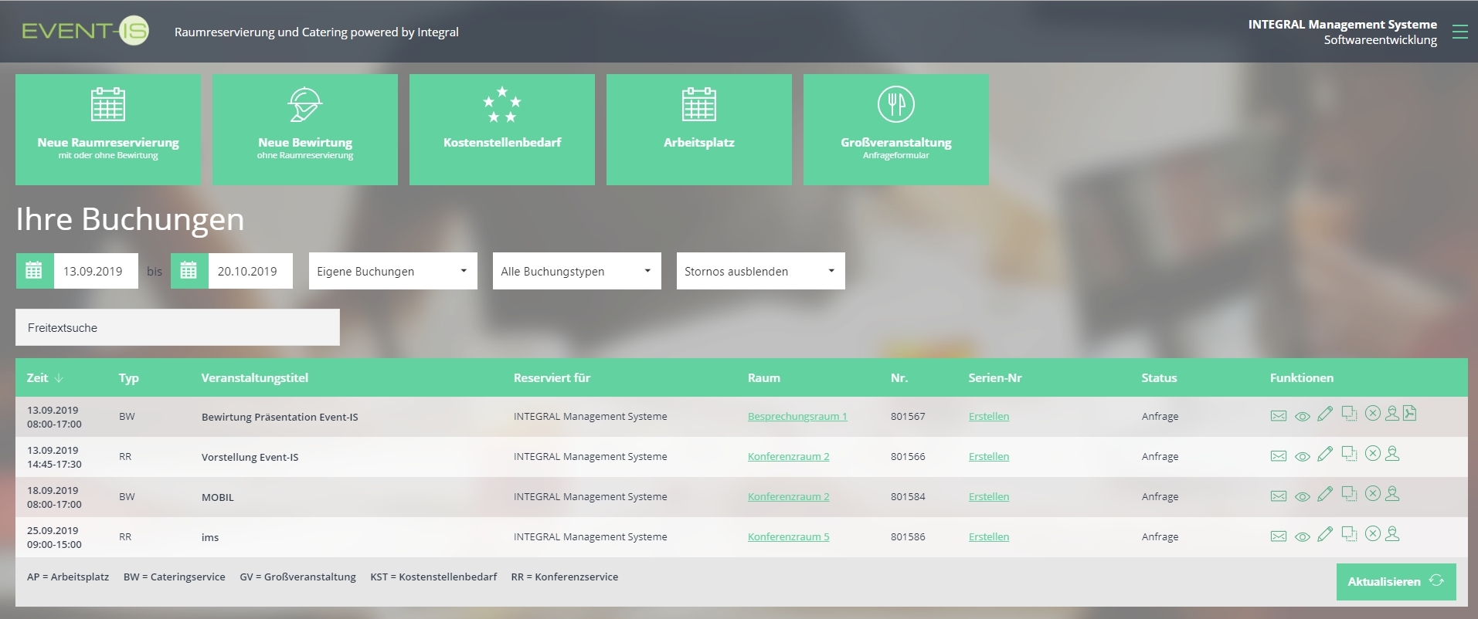Open the Kostenstellenbedarf tile

(502, 130)
